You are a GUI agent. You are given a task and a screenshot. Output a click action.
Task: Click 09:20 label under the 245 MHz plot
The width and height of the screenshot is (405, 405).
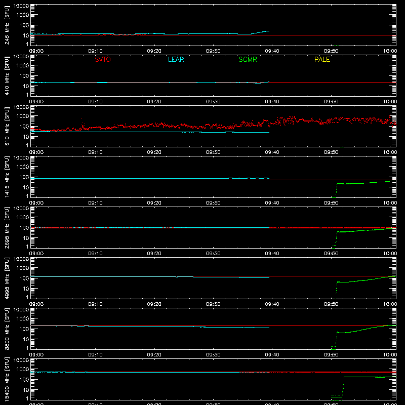pyautogui.click(x=154, y=51)
